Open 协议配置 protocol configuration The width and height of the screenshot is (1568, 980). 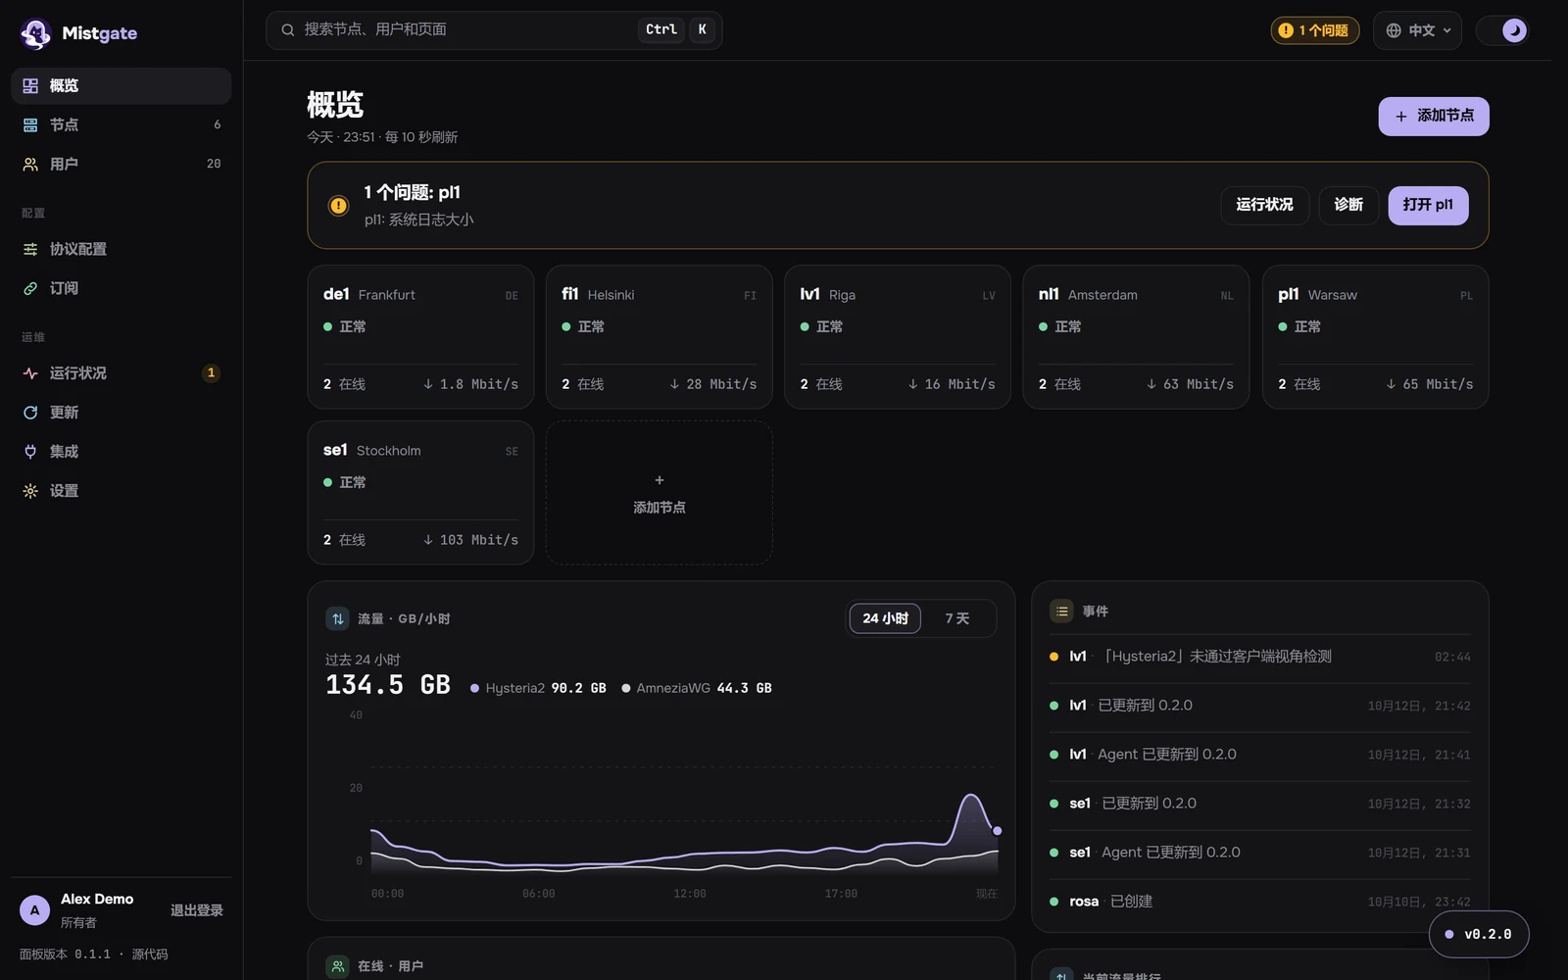[122, 249]
